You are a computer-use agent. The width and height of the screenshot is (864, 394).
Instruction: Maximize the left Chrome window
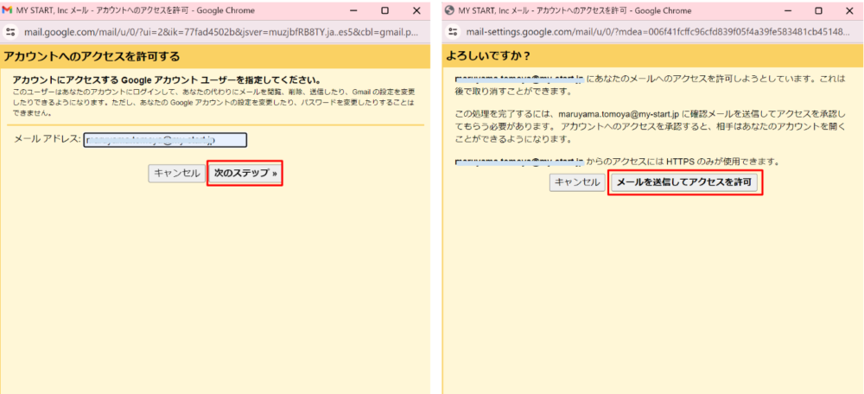(385, 10)
